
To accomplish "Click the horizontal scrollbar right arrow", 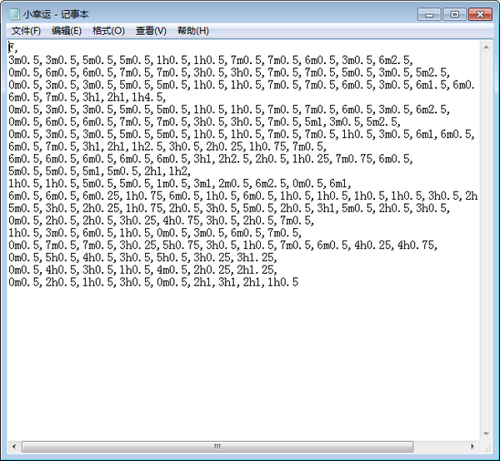I will [472, 446].
